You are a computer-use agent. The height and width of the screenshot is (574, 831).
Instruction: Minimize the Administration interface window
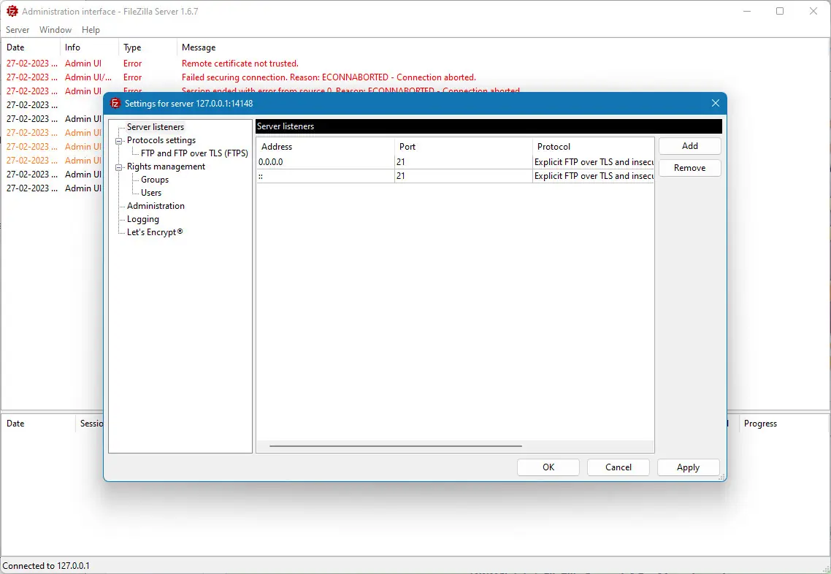pyautogui.click(x=747, y=11)
